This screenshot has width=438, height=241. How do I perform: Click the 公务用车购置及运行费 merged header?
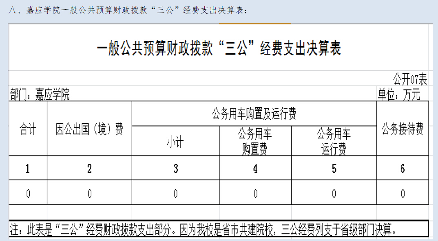(254, 114)
